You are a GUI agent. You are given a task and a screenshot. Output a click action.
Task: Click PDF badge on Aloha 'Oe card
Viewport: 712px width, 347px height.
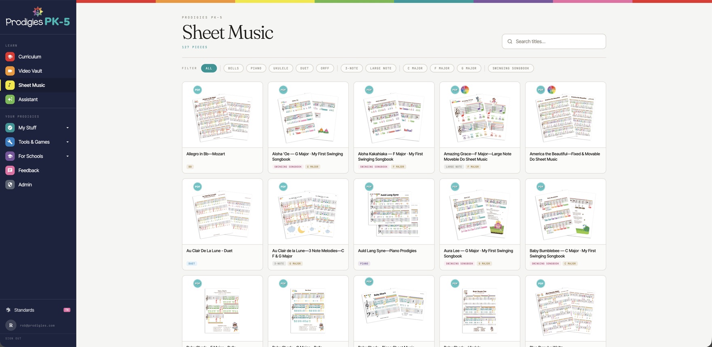(x=283, y=90)
